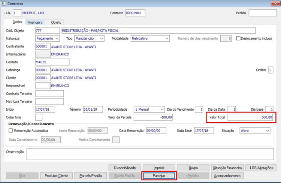Click the Contratante name AVANTI STORE LTDA - AVANTI
The width and height of the screenshot is (281, 183).
(74, 47)
